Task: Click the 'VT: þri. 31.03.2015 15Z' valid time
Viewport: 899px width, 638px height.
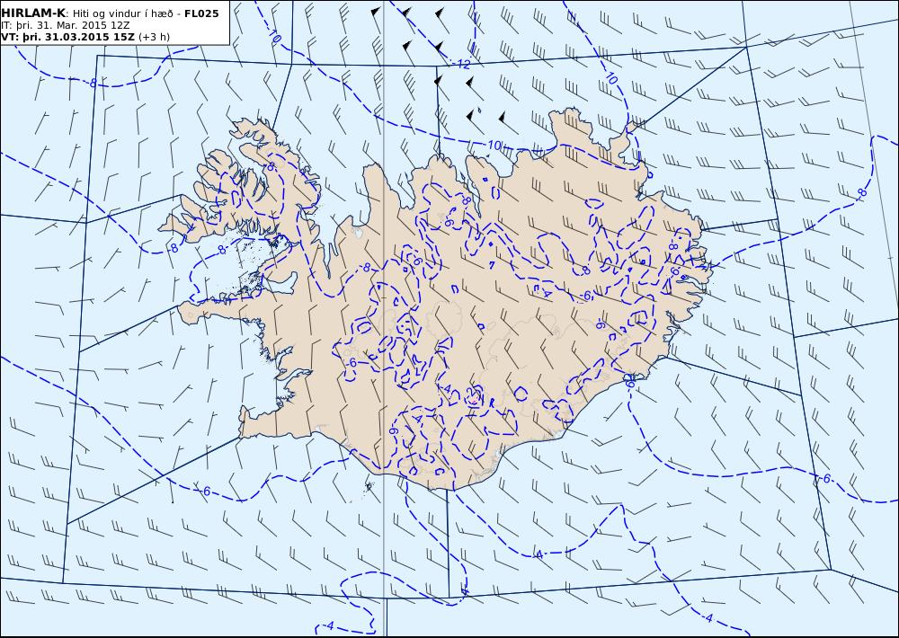Action: coord(67,37)
